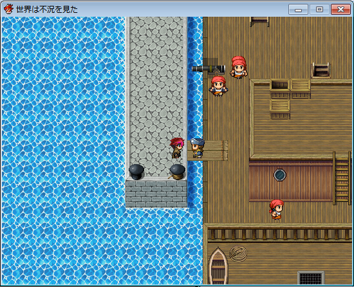The width and height of the screenshot is (354, 287).
Task: Click the iron floor grate on deck
Action: 311,278
